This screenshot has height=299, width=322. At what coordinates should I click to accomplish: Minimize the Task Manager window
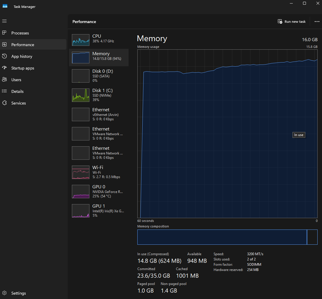[x=291, y=3]
